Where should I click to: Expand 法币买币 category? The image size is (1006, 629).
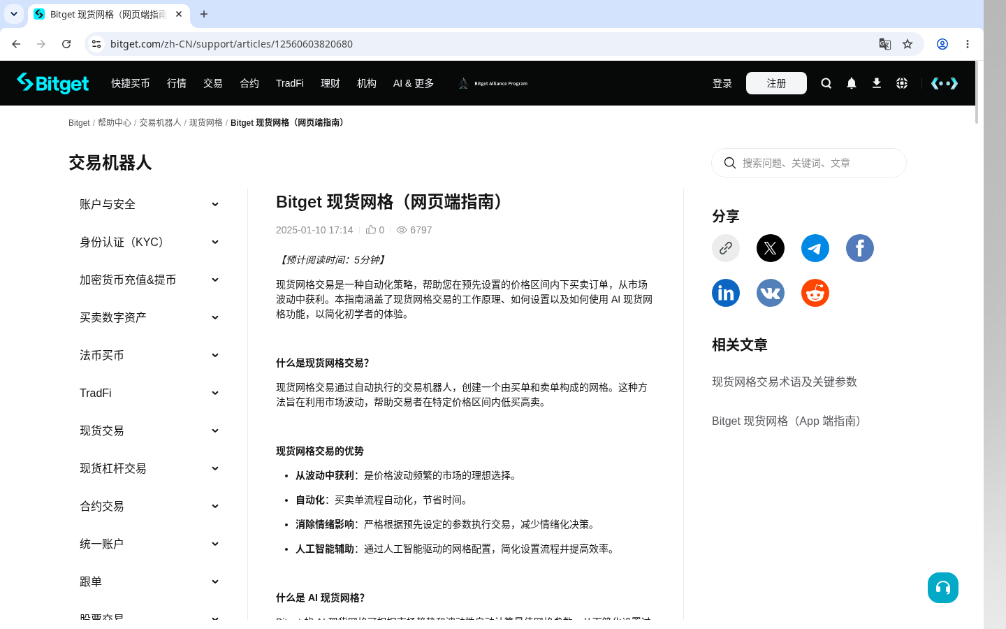coord(150,355)
